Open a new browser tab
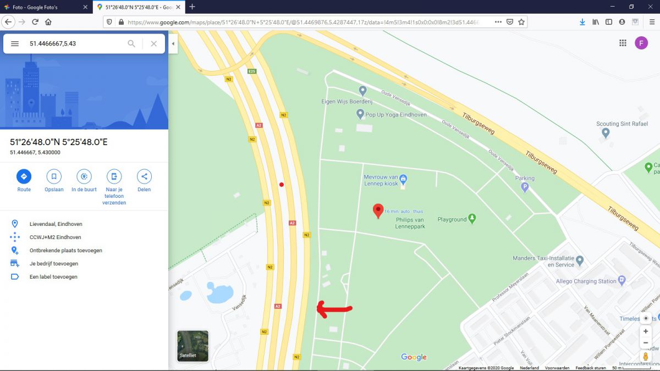Screen dimensions: 660x371 pyautogui.click(x=192, y=7)
